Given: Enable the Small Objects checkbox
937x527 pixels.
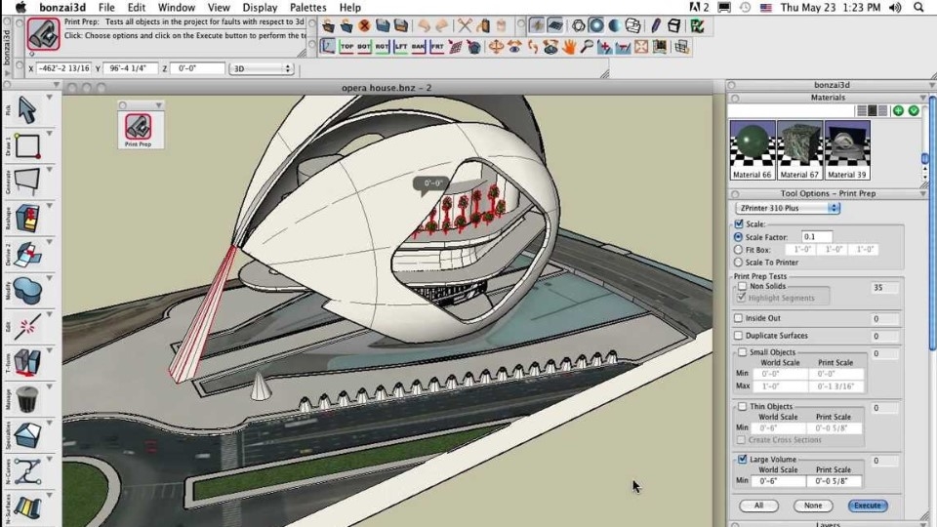Looking at the screenshot, I should (742, 352).
